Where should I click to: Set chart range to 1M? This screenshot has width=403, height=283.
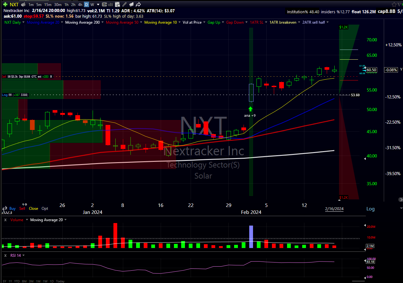38,281
